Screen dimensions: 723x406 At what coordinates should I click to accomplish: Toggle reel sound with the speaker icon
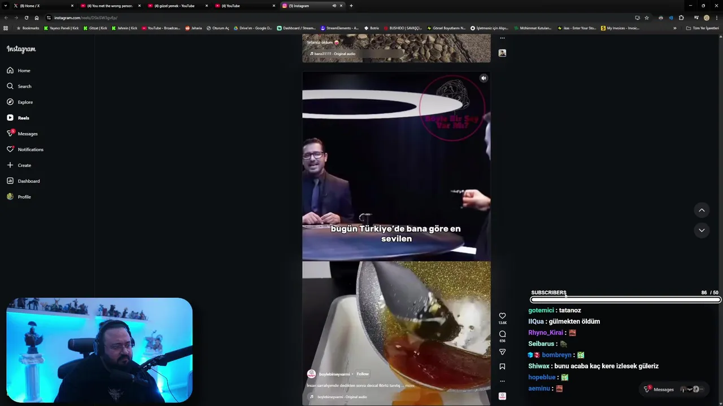click(x=484, y=78)
